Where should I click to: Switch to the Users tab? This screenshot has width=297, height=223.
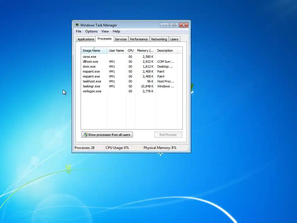coord(174,39)
